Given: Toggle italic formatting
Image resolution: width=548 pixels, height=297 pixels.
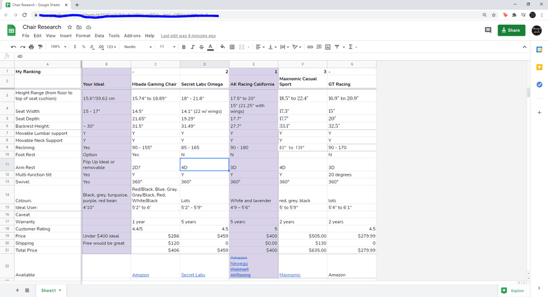Looking at the screenshot, I should [192, 47].
